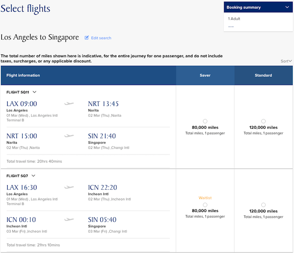The image size is (294, 253).
Task: Open the Sort dropdown
Action: coord(286,61)
